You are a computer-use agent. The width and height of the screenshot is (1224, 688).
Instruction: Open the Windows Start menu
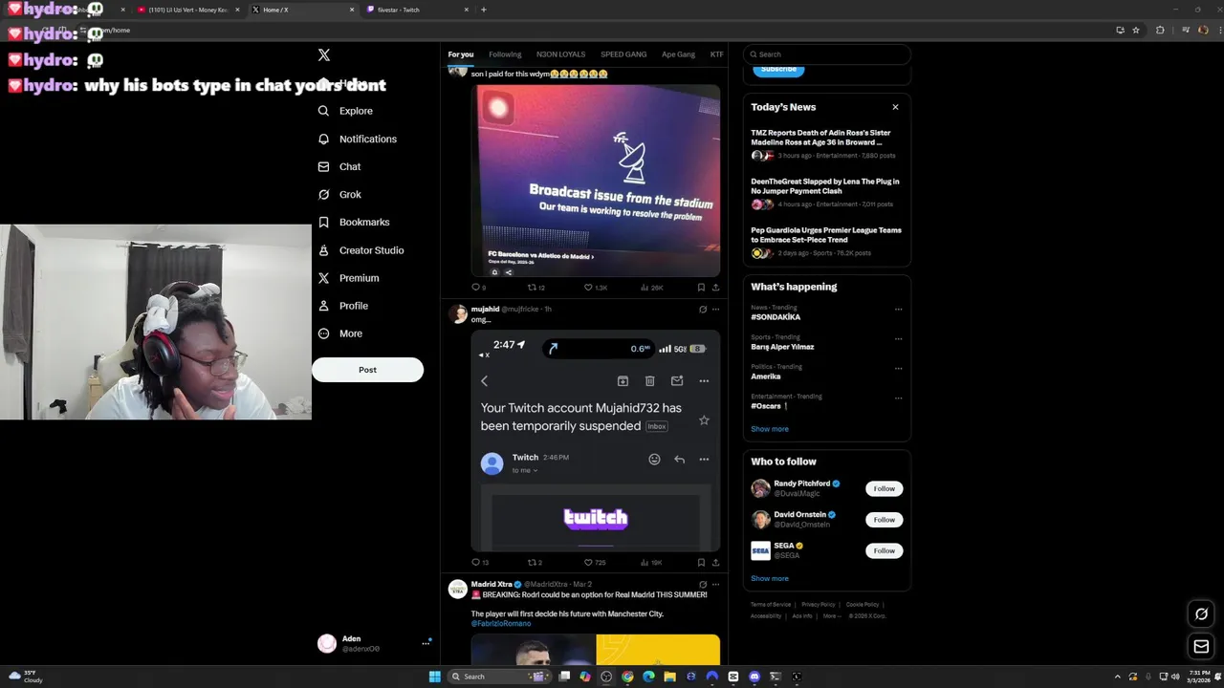pos(434,677)
